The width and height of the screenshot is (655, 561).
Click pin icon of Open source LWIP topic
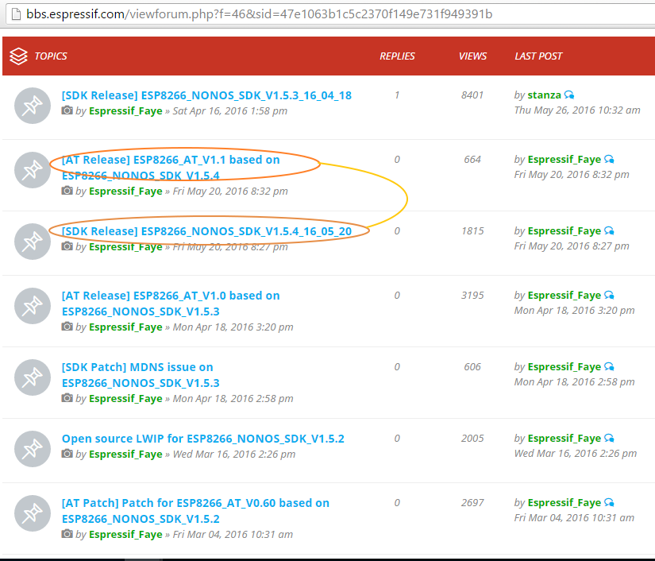(33, 448)
